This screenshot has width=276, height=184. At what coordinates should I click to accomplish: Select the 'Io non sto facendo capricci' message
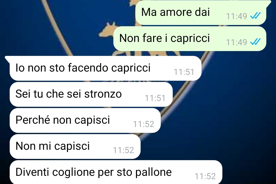point(106,68)
